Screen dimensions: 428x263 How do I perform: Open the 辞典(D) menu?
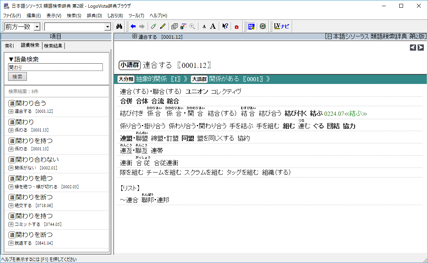(x=94, y=16)
